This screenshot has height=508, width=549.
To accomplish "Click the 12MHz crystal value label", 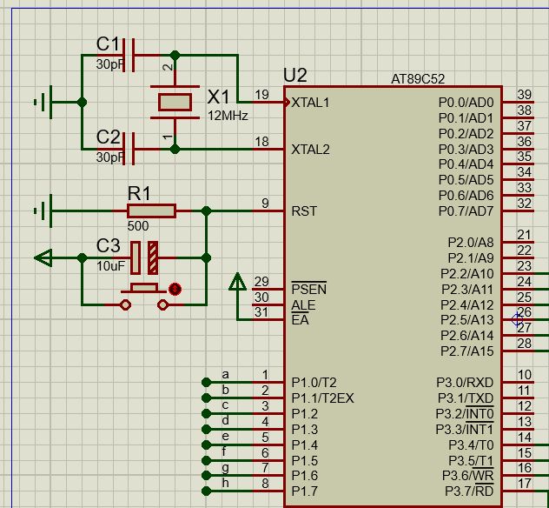I will pyautogui.click(x=228, y=116).
